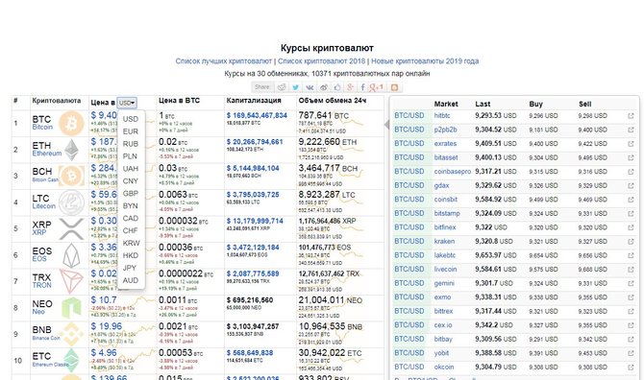Choose RUB in the currency dropdown

[131, 144]
